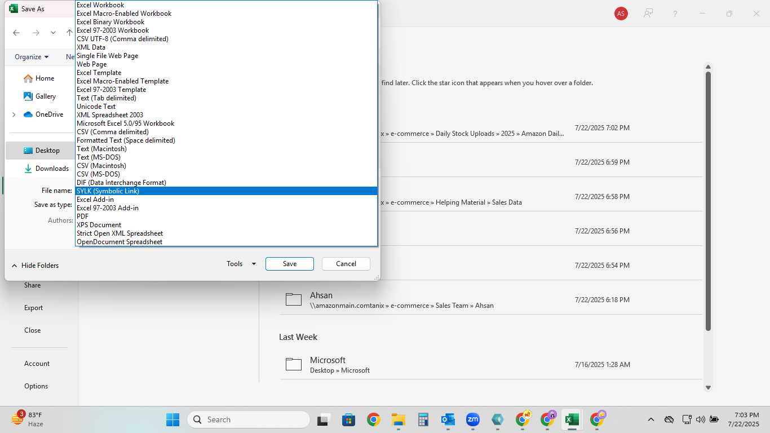The height and width of the screenshot is (433, 770).
Task: Select SYLK (Symbolic Link) format
Action: tap(226, 191)
